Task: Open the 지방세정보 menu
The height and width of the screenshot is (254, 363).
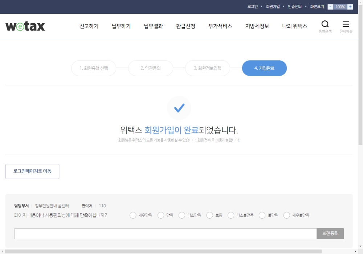Action: (257, 26)
